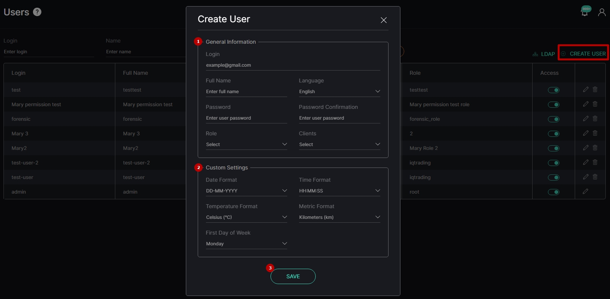The image size is (610, 299).
Task: Delete the test-user row
Action: [x=595, y=177]
